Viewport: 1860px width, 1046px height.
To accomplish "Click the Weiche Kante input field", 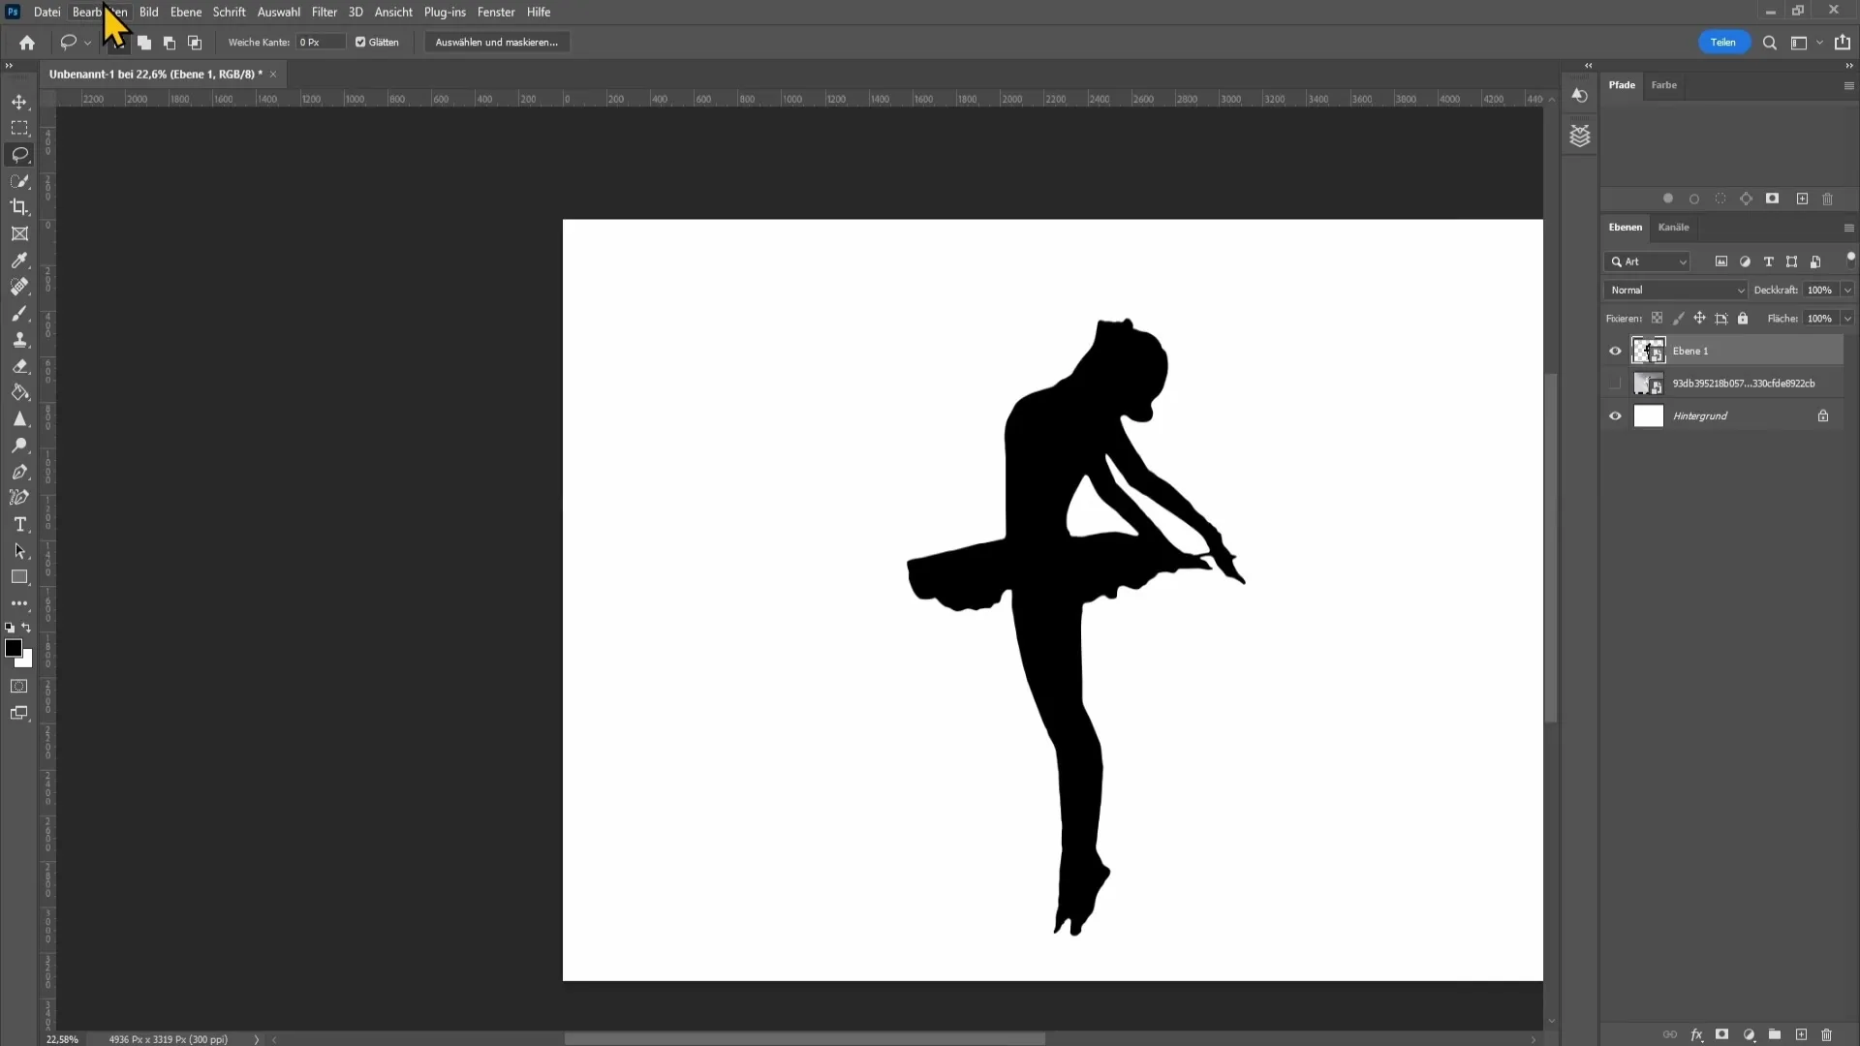I will (x=321, y=43).
